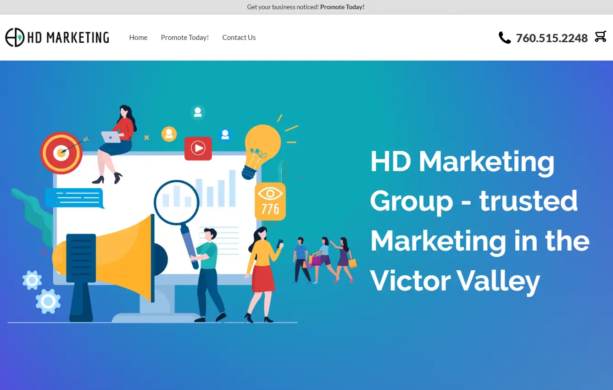Click the phone handset icon in the header
Viewport: 613px width, 390px height.
(x=505, y=38)
